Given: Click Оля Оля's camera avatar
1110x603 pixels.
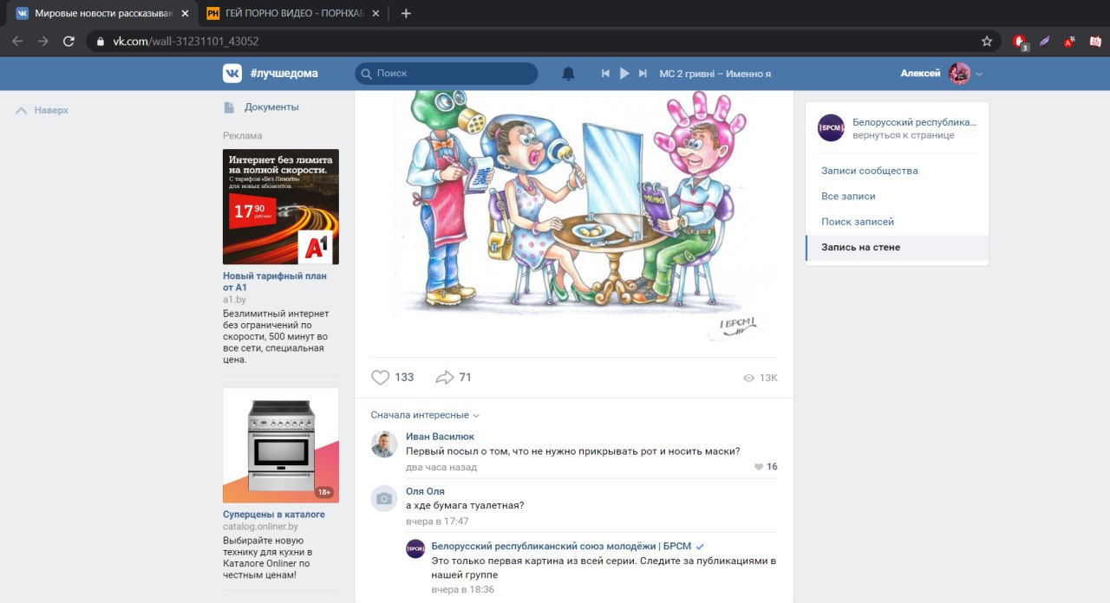Looking at the screenshot, I should point(384,499).
